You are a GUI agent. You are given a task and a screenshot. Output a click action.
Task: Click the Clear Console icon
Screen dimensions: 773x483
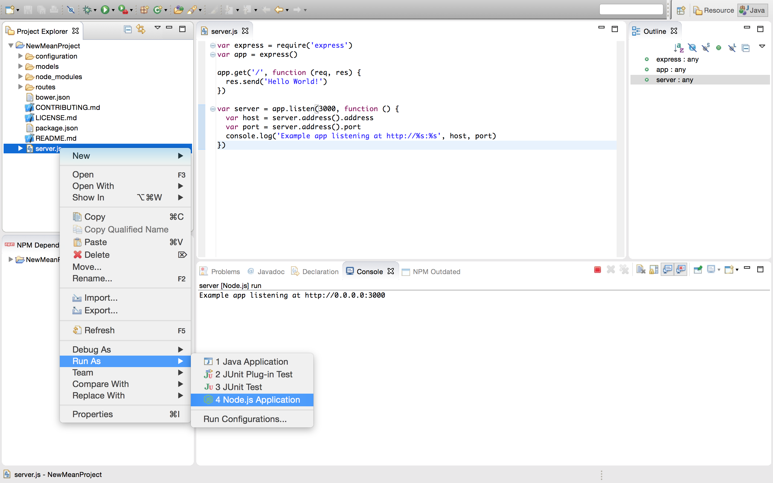click(640, 270)
